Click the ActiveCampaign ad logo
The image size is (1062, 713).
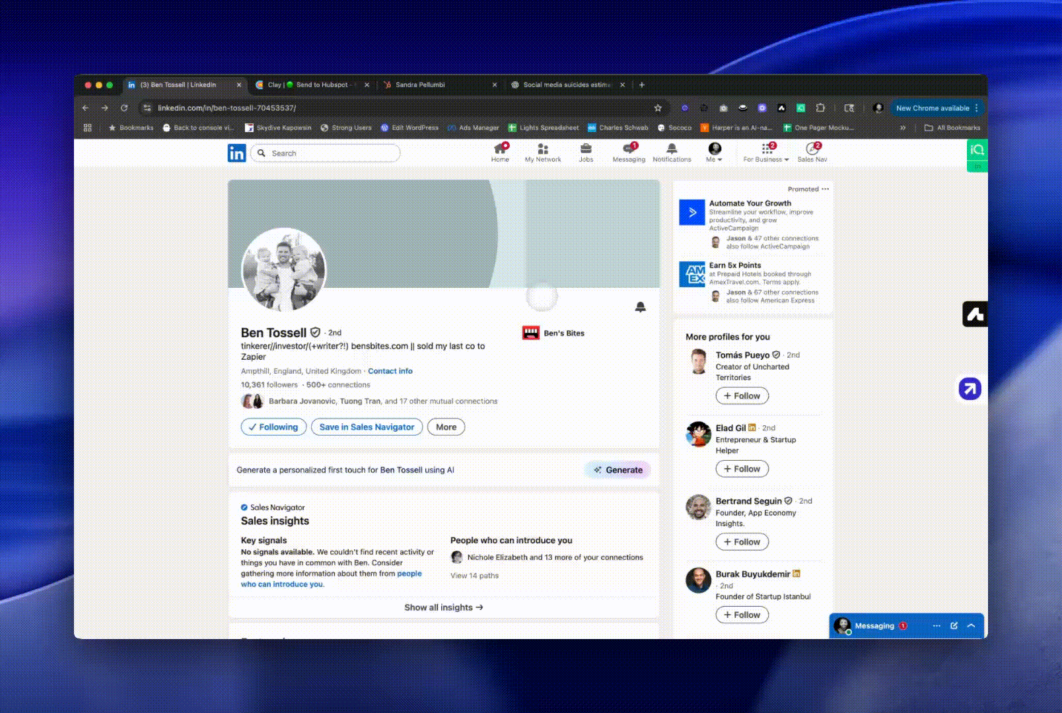(x=692, y=213)
